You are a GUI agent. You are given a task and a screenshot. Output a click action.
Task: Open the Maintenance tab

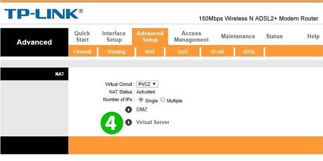click(238, 36)
